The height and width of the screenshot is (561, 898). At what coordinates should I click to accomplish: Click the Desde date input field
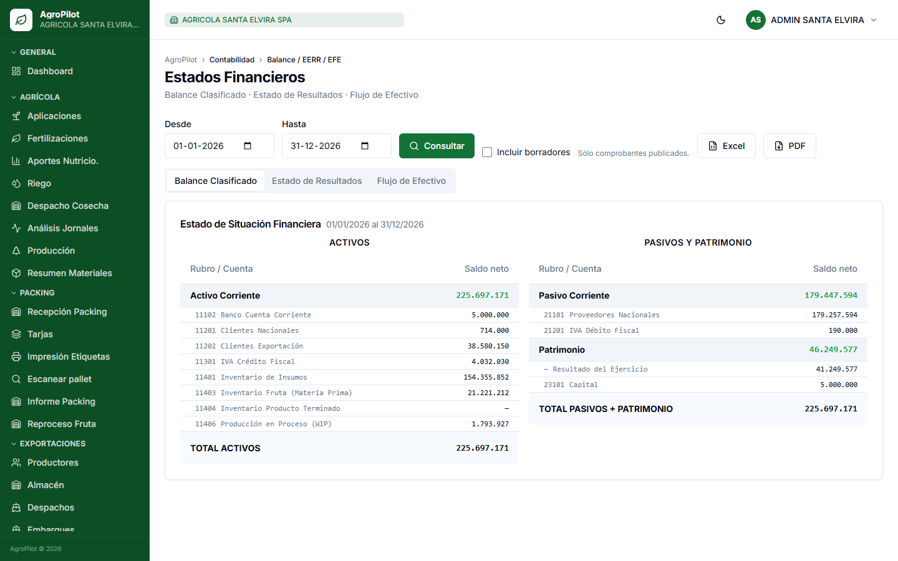[220, 146]
